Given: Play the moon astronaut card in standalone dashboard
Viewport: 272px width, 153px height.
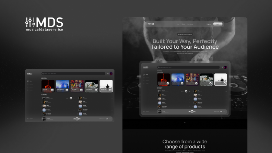Looking at the screenshot, I should click(x=96, y=90).
